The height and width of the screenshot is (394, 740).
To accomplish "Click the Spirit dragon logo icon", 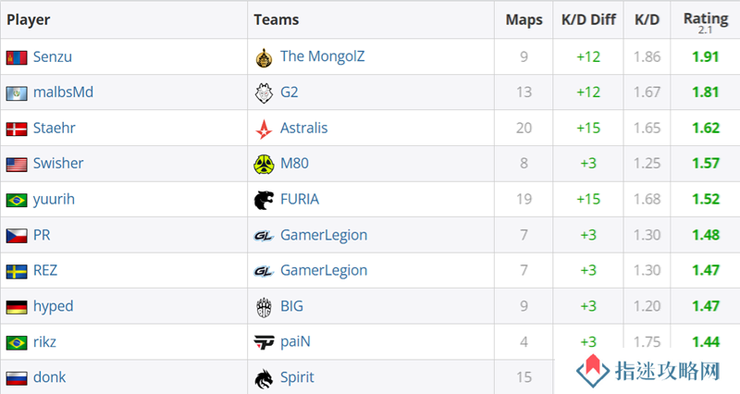I will coord(264,378).
